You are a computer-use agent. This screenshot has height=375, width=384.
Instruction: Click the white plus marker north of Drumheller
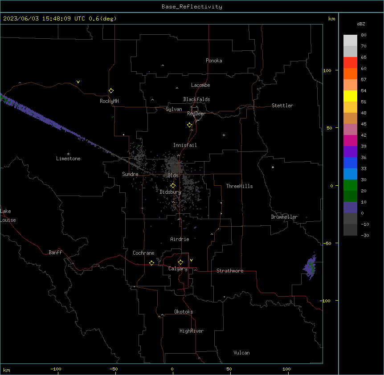[x=273, y=167]
